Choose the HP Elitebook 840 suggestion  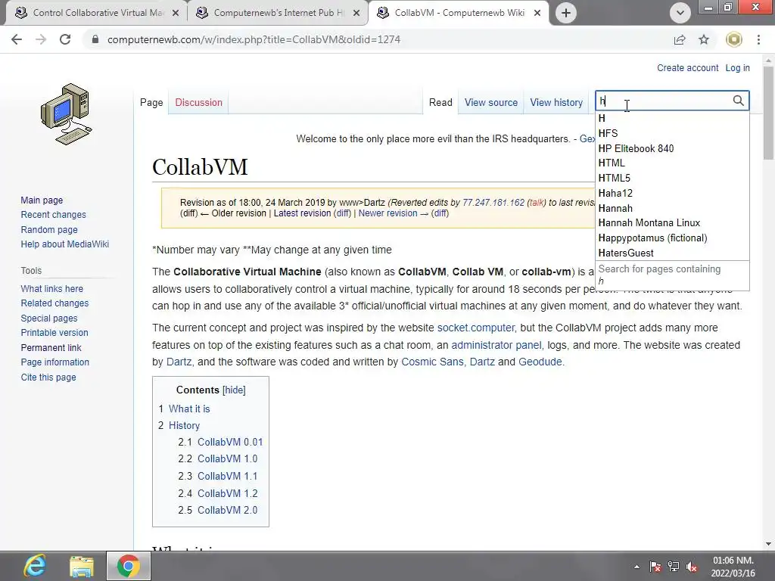click(673, 149)
